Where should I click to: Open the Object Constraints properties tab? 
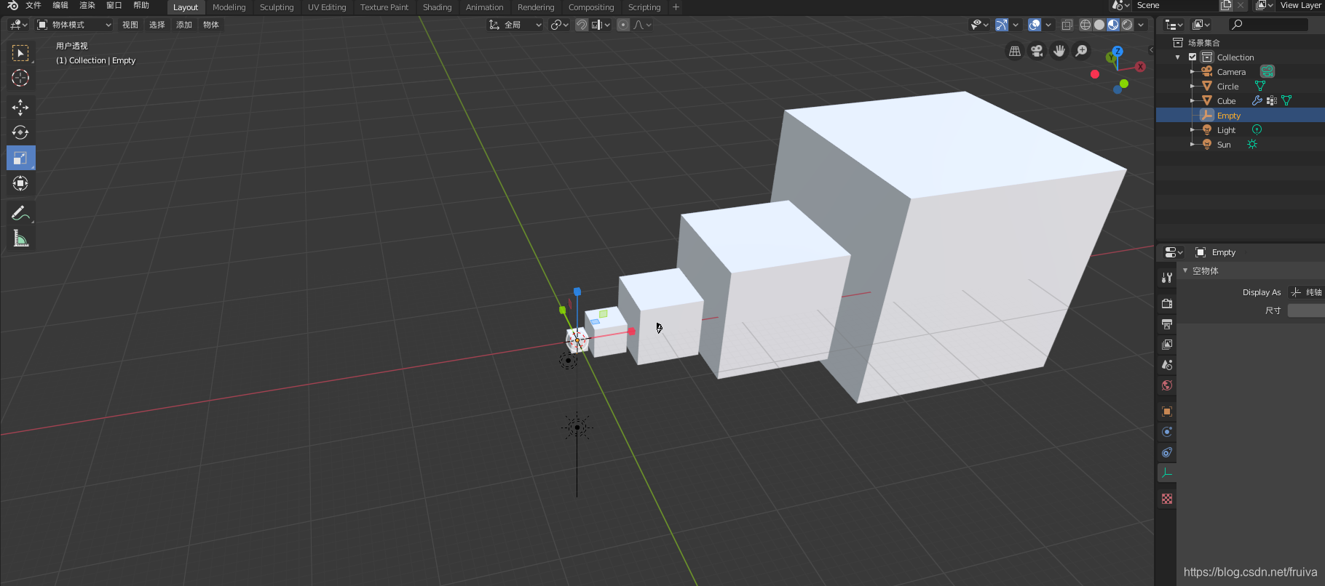[x=1167, y=452]
